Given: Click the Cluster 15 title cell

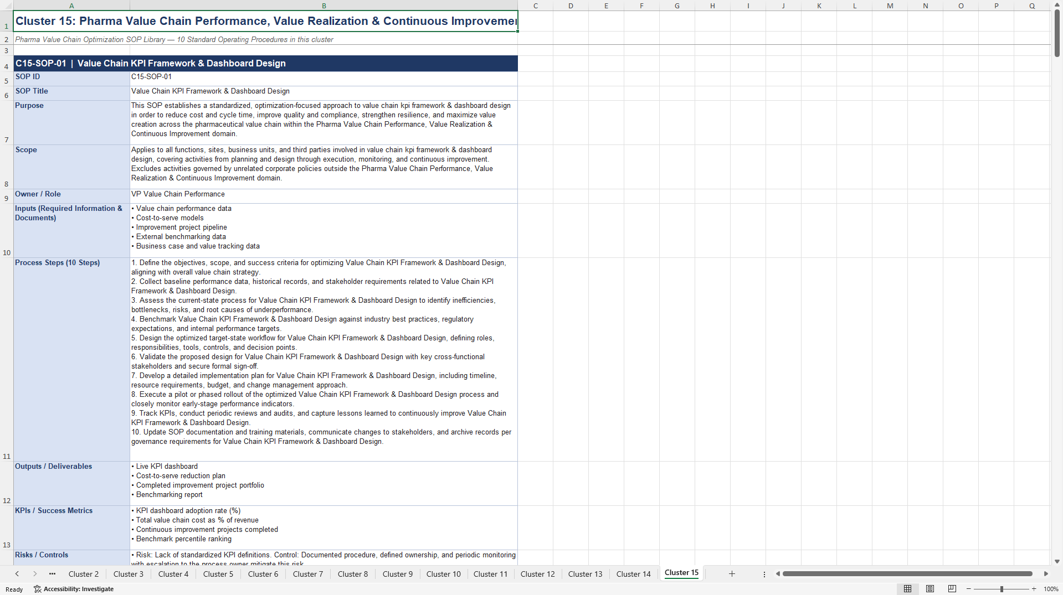Looking at the screenshot, I should [x=265, y=21].
